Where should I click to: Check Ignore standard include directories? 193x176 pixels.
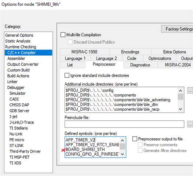click(x=67, y=76)
